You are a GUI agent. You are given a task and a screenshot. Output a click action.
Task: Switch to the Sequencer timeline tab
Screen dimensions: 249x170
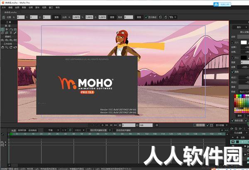pos(22,130)
